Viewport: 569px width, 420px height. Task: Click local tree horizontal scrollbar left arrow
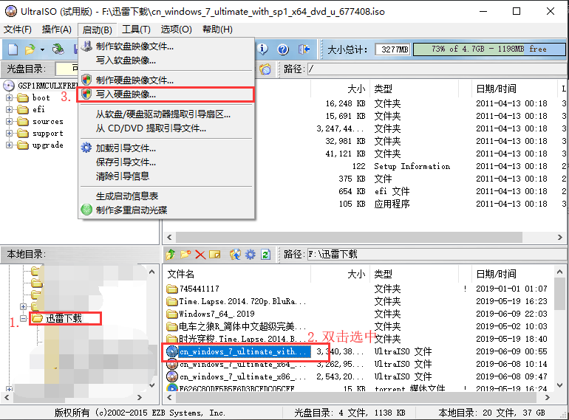point(6,398)
